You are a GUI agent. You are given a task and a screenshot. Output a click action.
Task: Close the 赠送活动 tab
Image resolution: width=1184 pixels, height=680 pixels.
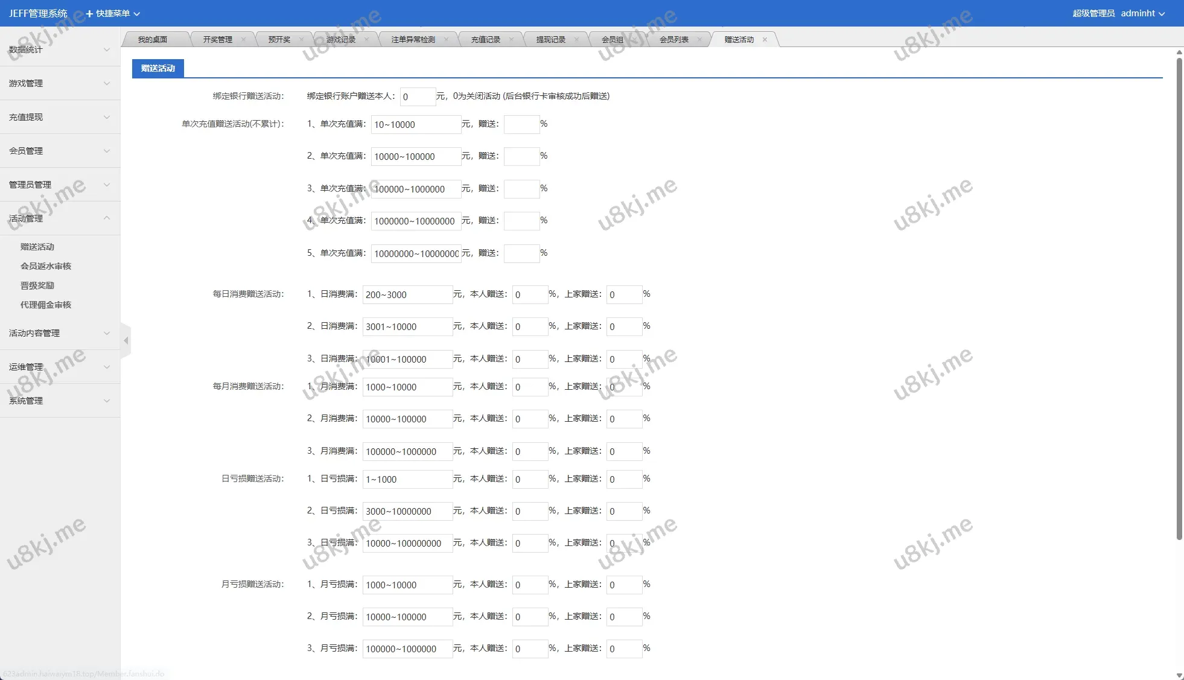pos(765,40)
